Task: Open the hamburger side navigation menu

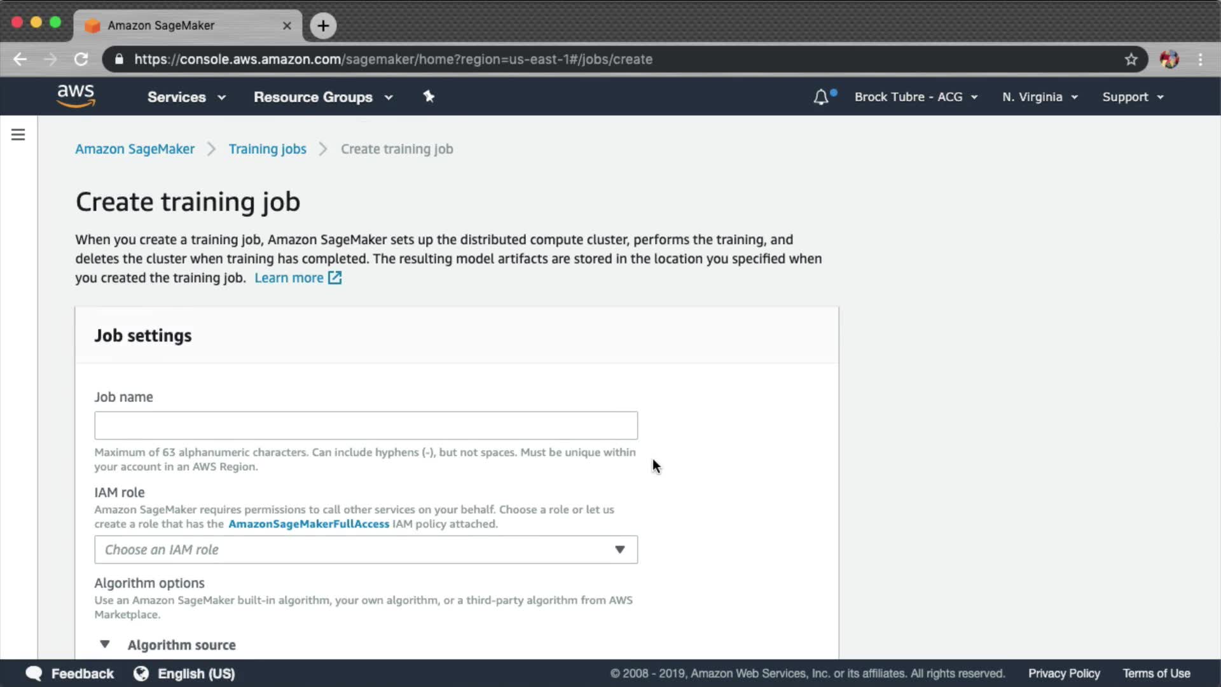Action: (18, 134)
